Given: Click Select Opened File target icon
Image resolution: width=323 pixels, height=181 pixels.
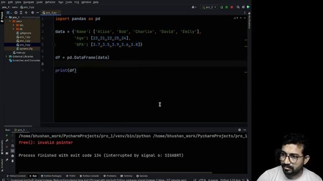Looking at the screenshot, I should 16,13.
